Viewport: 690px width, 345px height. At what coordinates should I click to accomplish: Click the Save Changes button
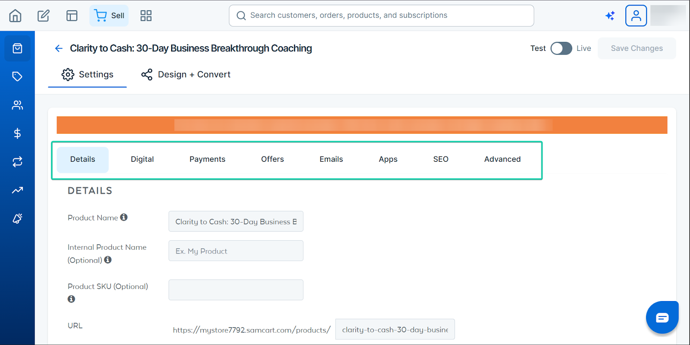[x=637, y=48]
